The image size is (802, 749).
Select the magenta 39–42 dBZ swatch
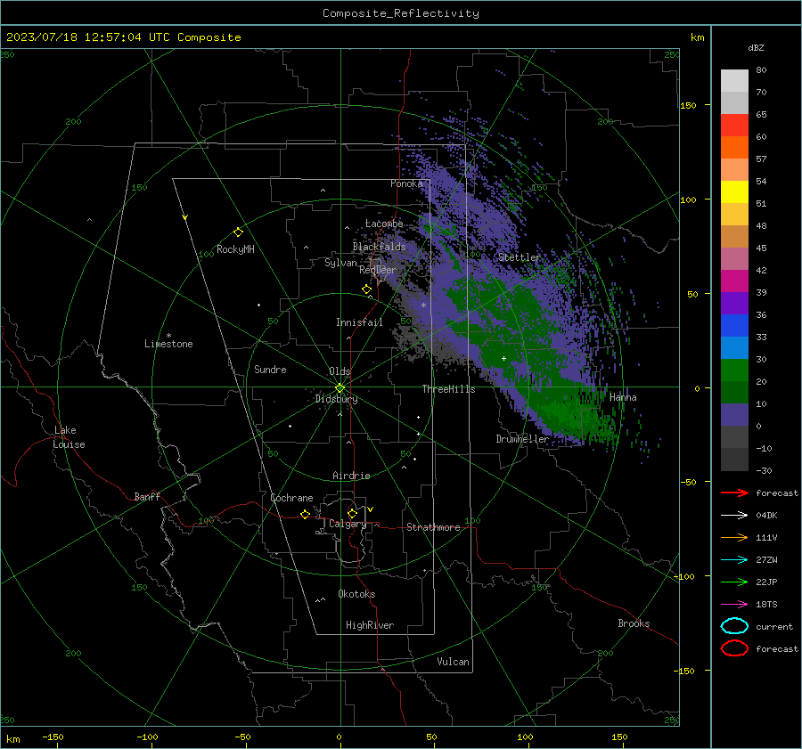coord(734,281)
